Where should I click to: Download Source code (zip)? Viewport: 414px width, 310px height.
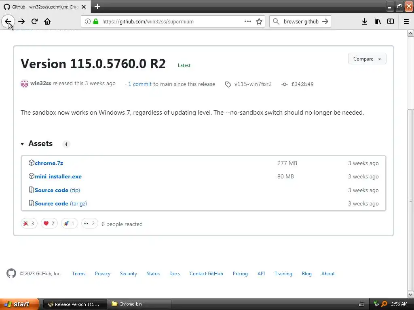(57, 191)
